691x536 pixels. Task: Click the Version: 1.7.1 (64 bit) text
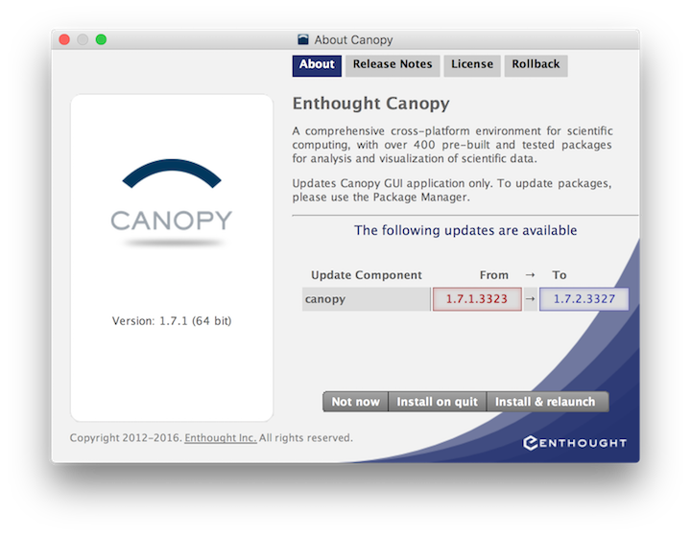(172, 321)
